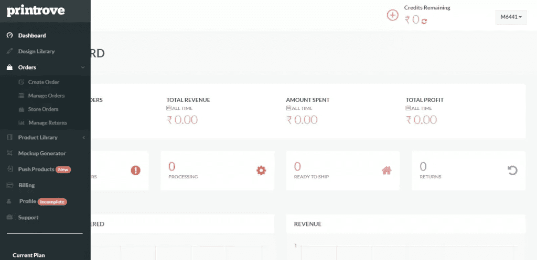Open the M6441 account dropdown
This screenshot has width=537, height=260.
coord(511,17)
